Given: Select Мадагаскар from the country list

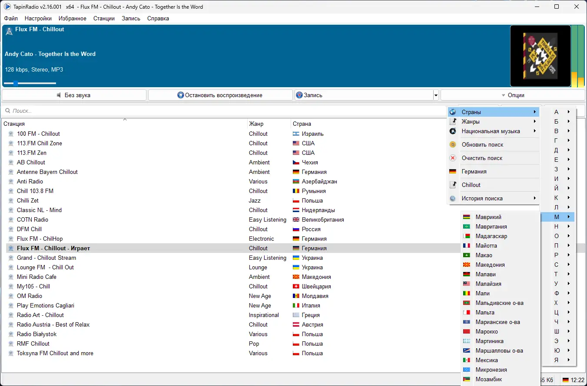Looking at the screenshot, I should pos(500,236).
